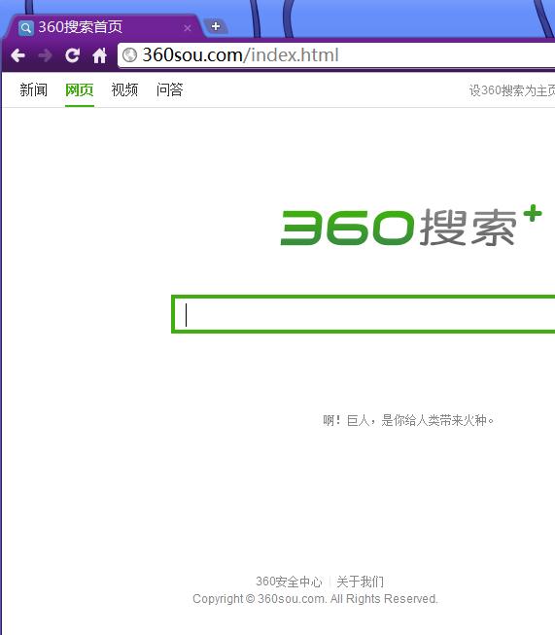This screenshot has width=555, height=635.
Task: Click the 设360搜索为主页 link
Action: (512, 90)
